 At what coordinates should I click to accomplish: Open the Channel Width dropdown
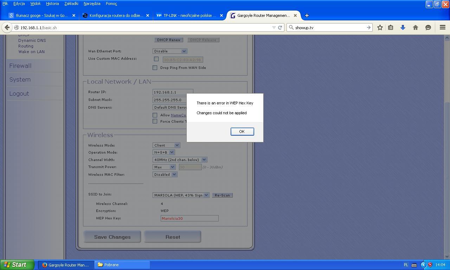tap(180, 160)
